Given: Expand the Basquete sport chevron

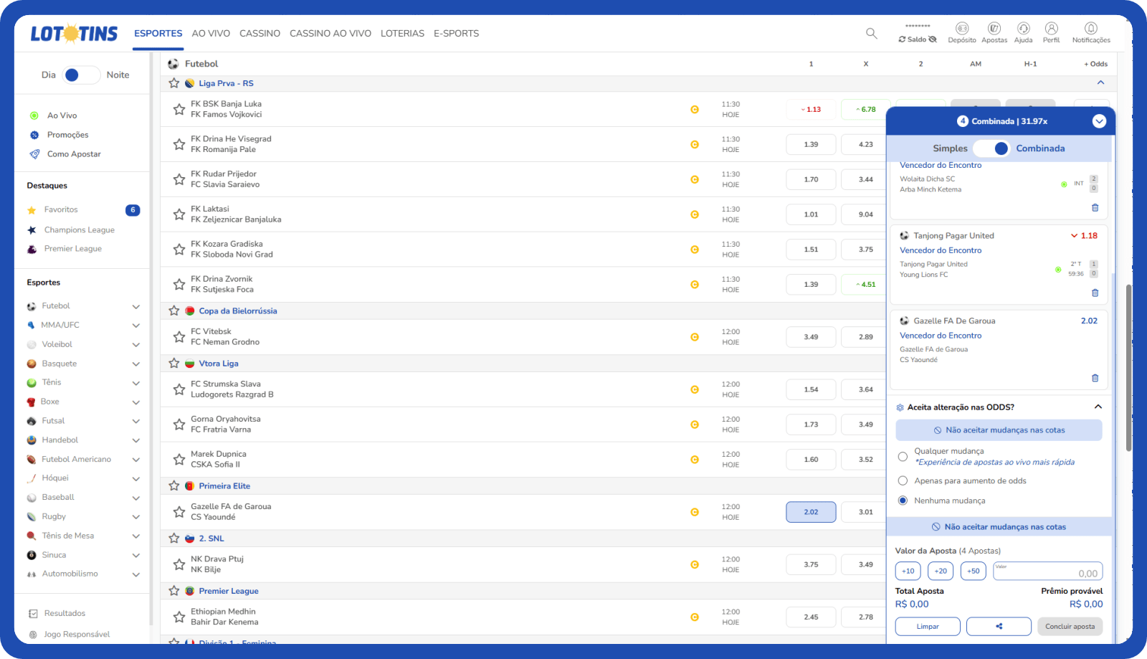Looking at the screenshot, I should [x=136, y=364].
